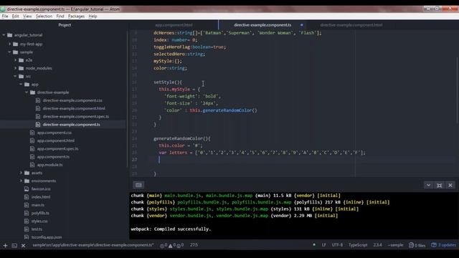This screenshot has height=258, width=459.
Task: Open tsconfig.app.json file
Action: [46, 237]
